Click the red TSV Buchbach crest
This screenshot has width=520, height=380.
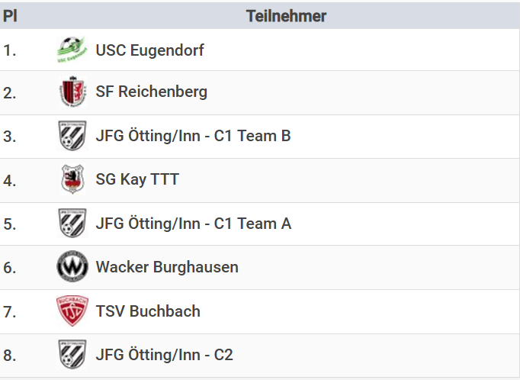[x=72, y=311]
